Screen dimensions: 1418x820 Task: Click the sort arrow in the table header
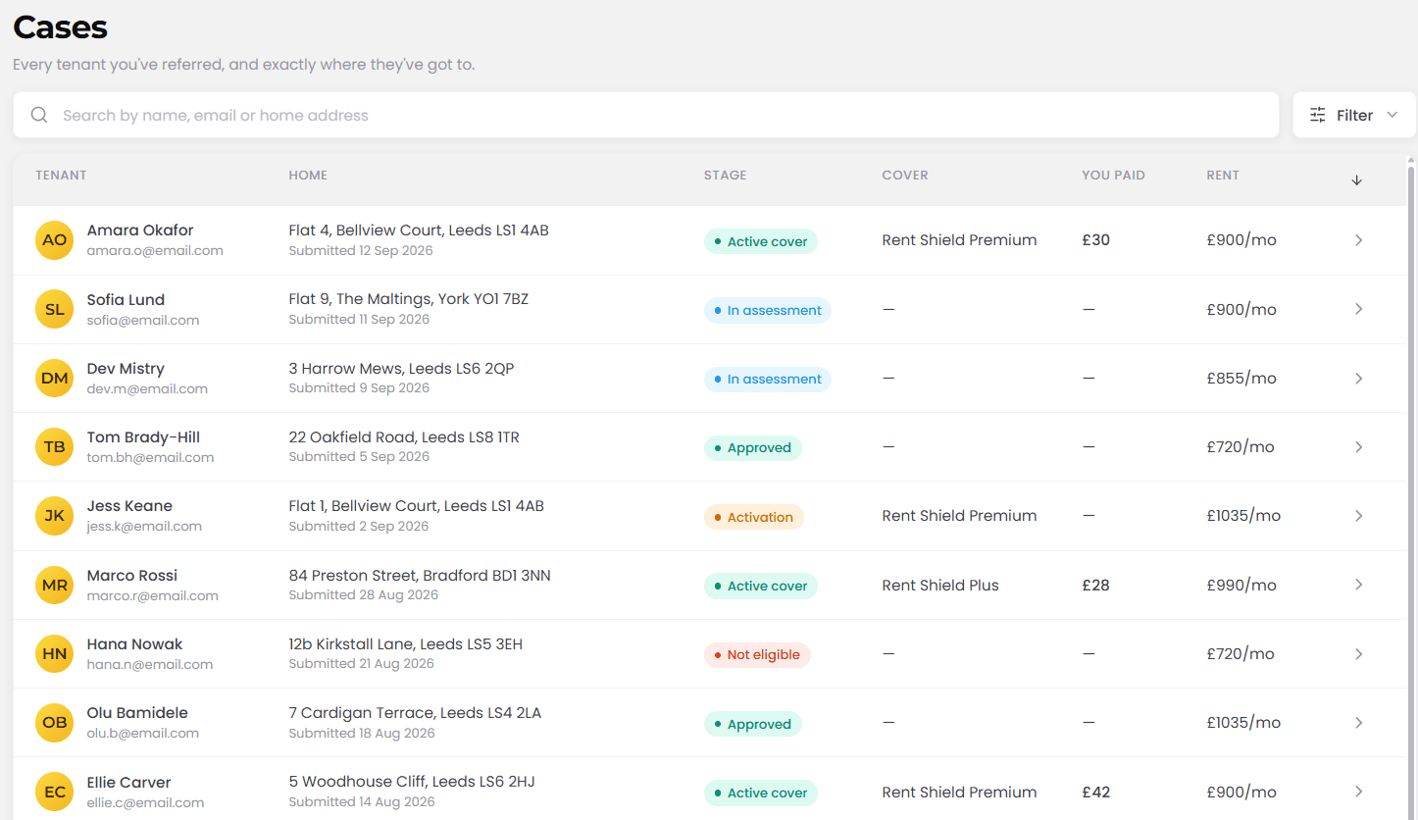coord(1357,179)
